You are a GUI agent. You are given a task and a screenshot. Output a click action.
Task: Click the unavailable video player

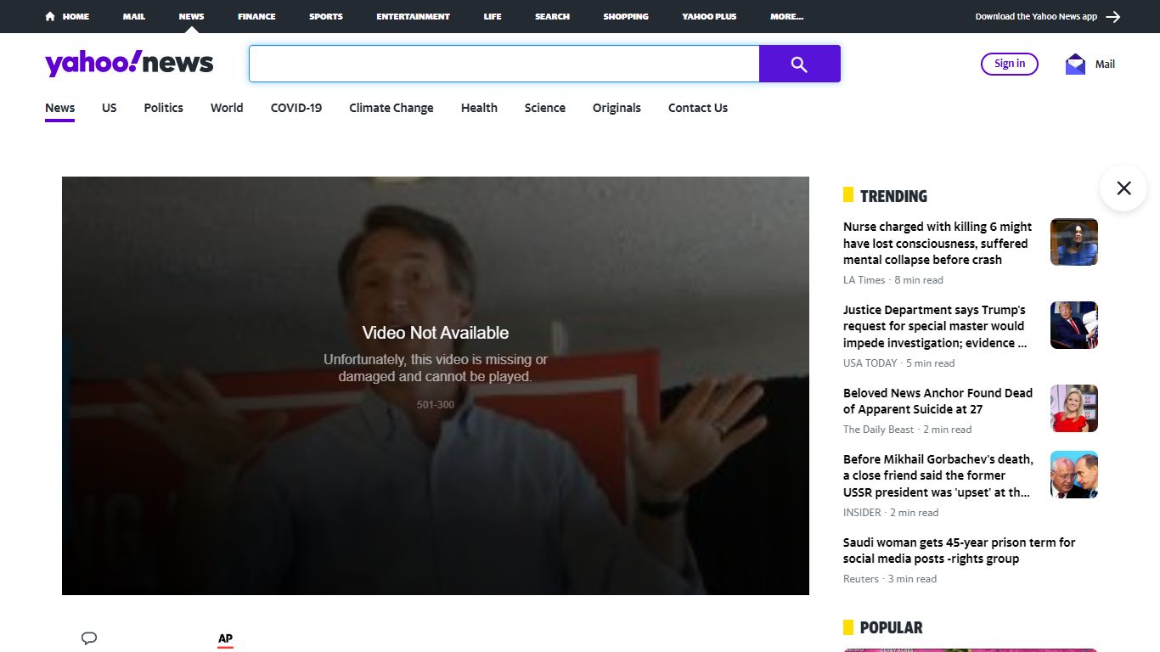[x=436, y=385]
